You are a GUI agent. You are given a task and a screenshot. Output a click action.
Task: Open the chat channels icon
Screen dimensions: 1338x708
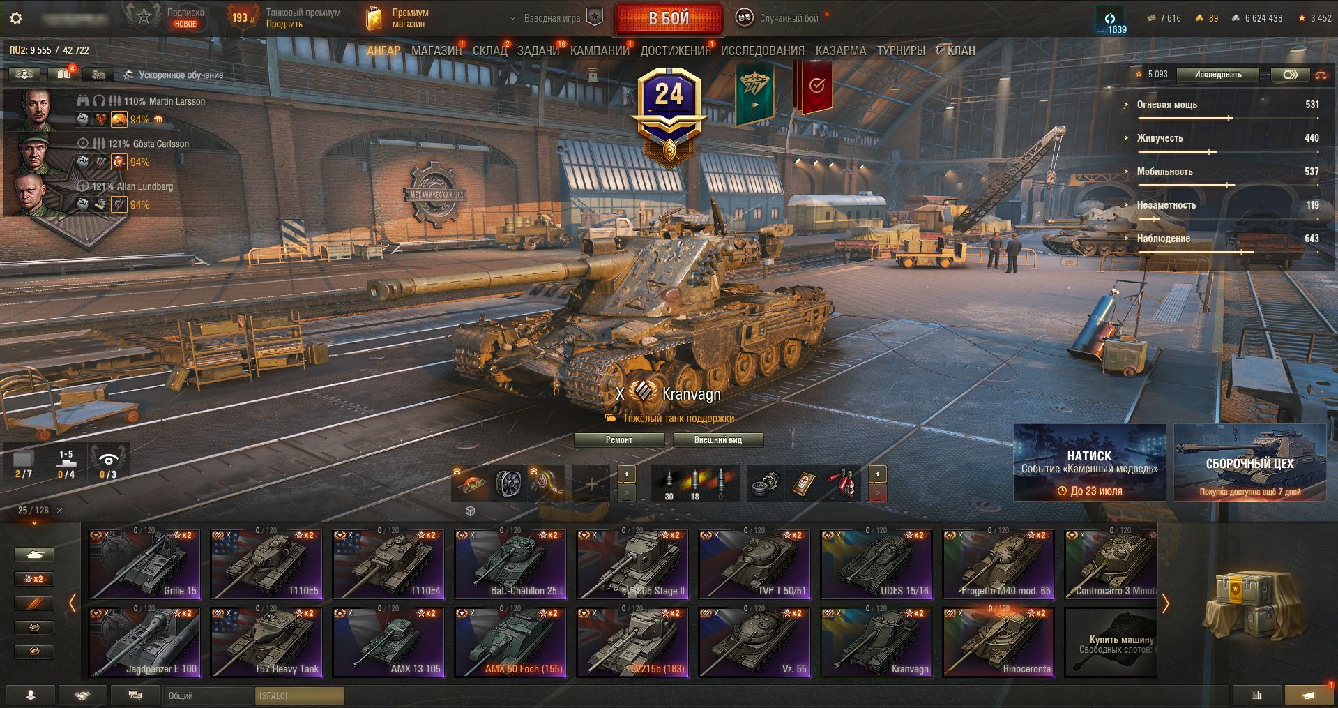click(135, 695)
